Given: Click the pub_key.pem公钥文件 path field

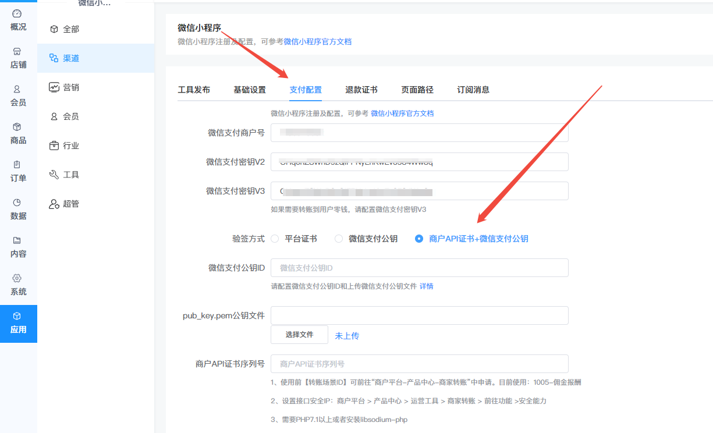Looking at the screenshot, I should click(420, 315).
